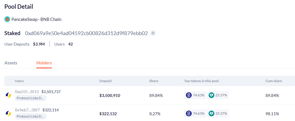This screenshot has width=295, height=121.
Task: Click the Users column header
Action: [x=19, y=81]
